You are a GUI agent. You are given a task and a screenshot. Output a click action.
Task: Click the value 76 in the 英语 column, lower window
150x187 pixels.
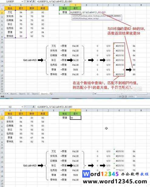pyautogui.click(x=43, y=141)
